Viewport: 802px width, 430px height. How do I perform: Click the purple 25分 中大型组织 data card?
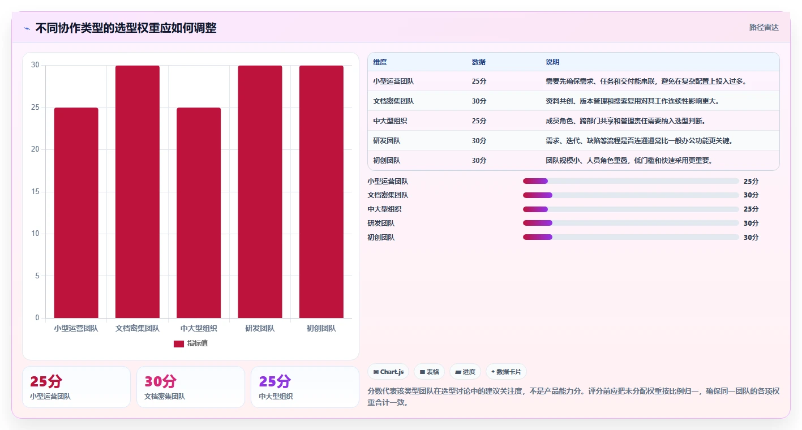point(305,387)
